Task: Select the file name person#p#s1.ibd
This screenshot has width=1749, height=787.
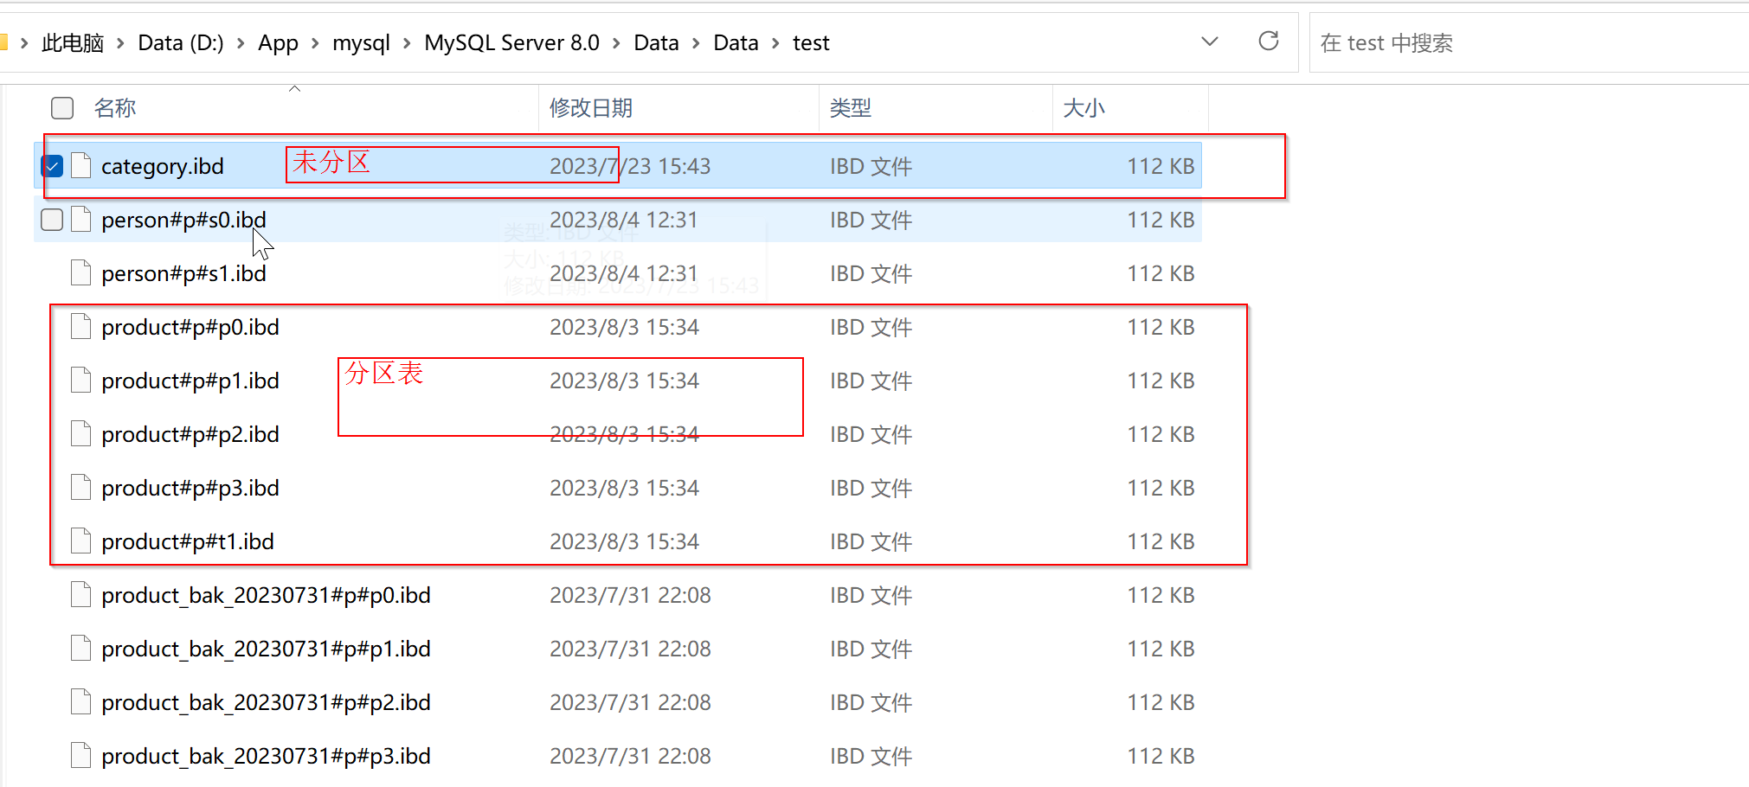Action: pos(183,273)
